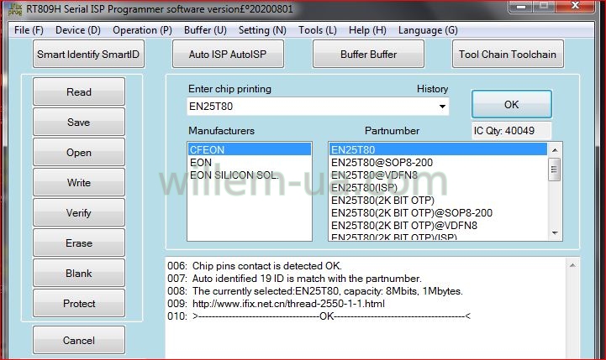
Task: Click the Open button
Action: point(79,153)
